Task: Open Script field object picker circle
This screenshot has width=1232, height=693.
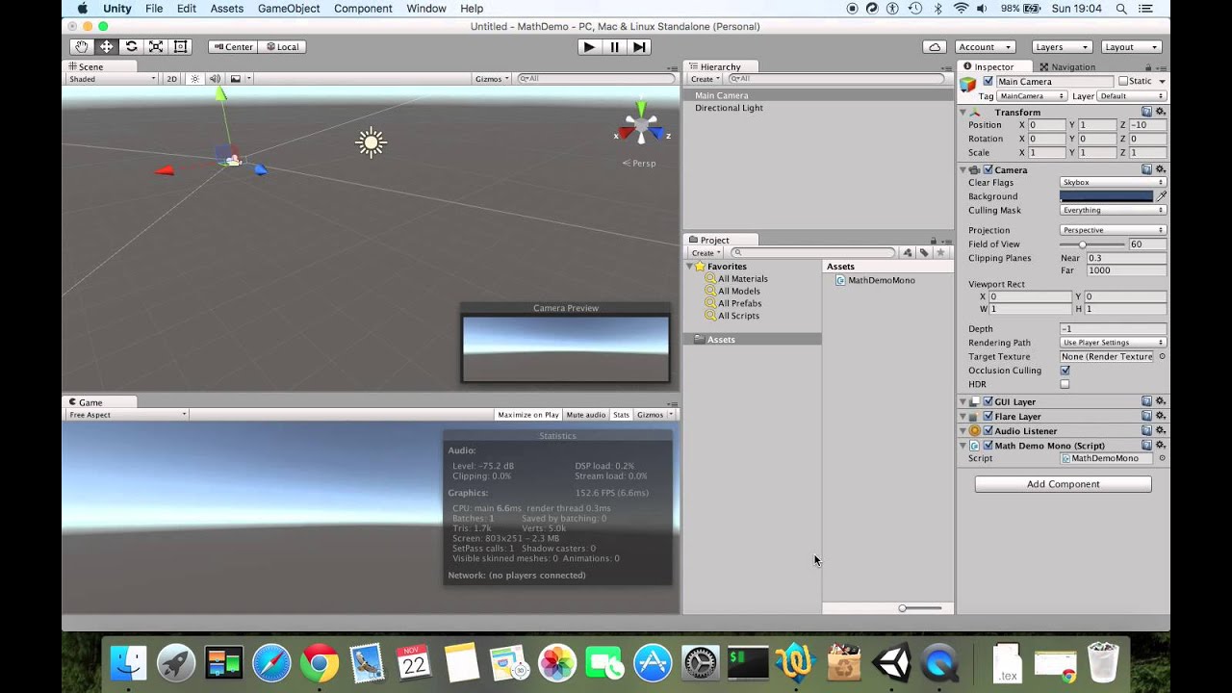Action: click(1162, 458)
